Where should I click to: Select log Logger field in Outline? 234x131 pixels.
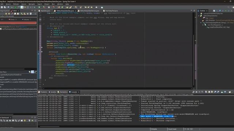[x=209, y=18]
